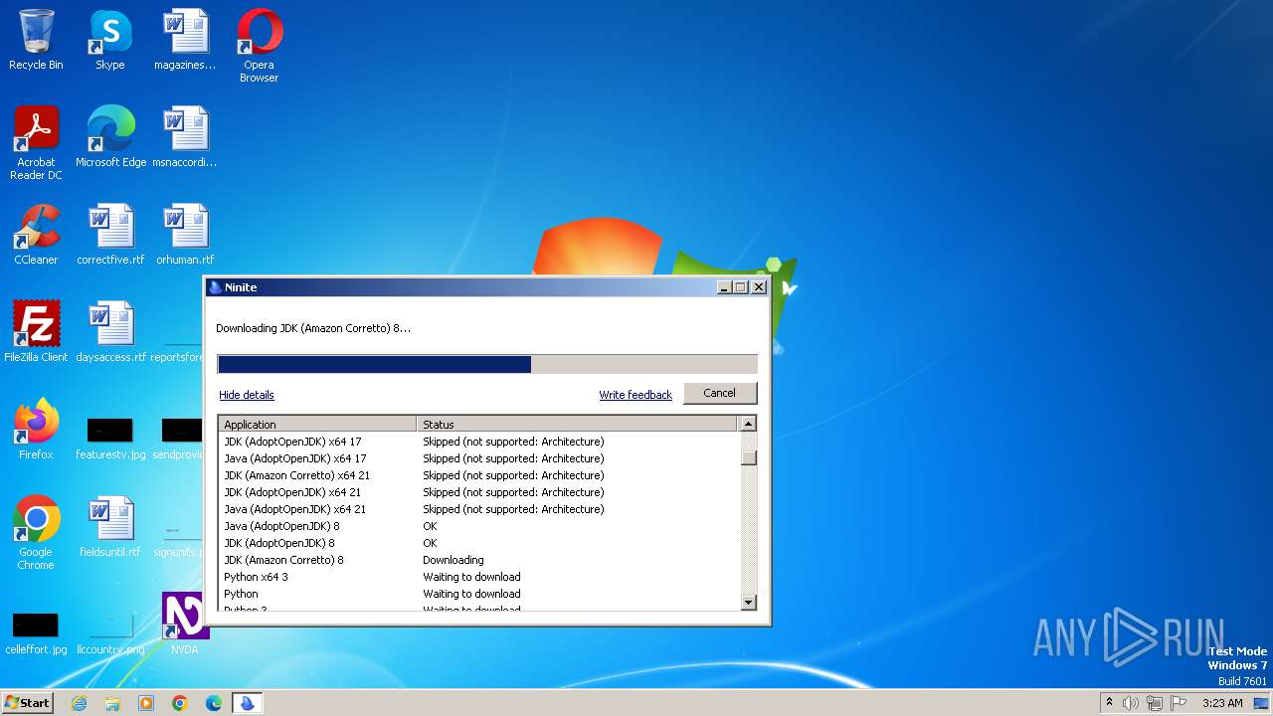Open the magazines Word document icon
The width and height of the screenshot is (1273, 716).
click(185, 40)
